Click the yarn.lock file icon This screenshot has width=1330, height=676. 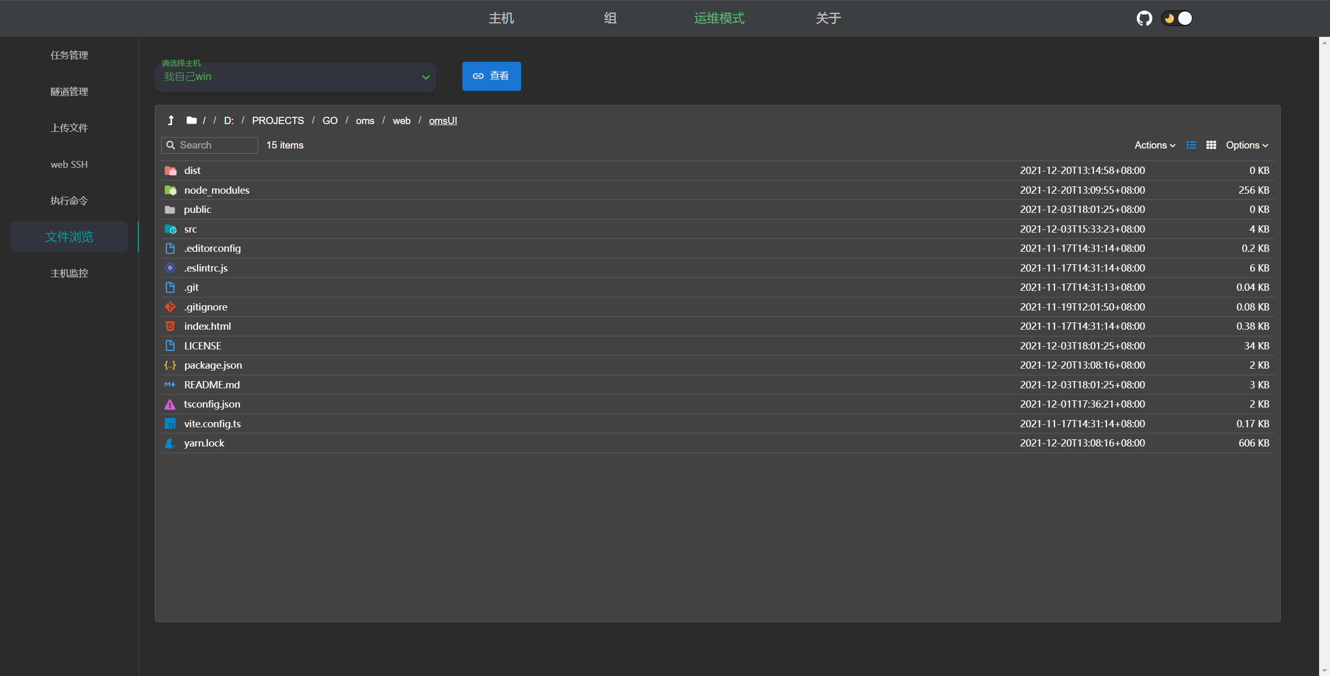[x=170, y=443]
